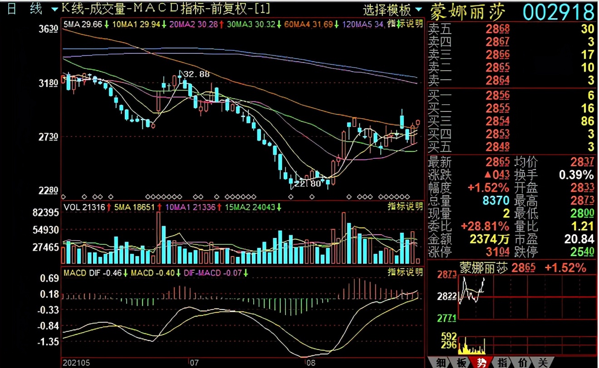
Task: Click the 卖五 volume 30
Action: point(587,29)
